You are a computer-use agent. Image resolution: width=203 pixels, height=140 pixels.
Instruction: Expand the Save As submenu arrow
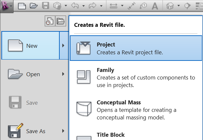[x=63, y=131]
